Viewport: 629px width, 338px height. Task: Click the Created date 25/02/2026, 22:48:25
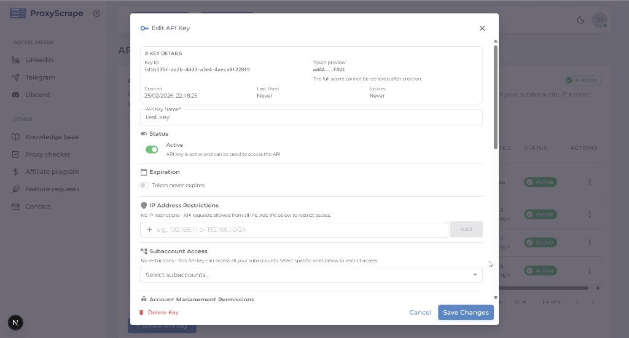click(171, 95)
